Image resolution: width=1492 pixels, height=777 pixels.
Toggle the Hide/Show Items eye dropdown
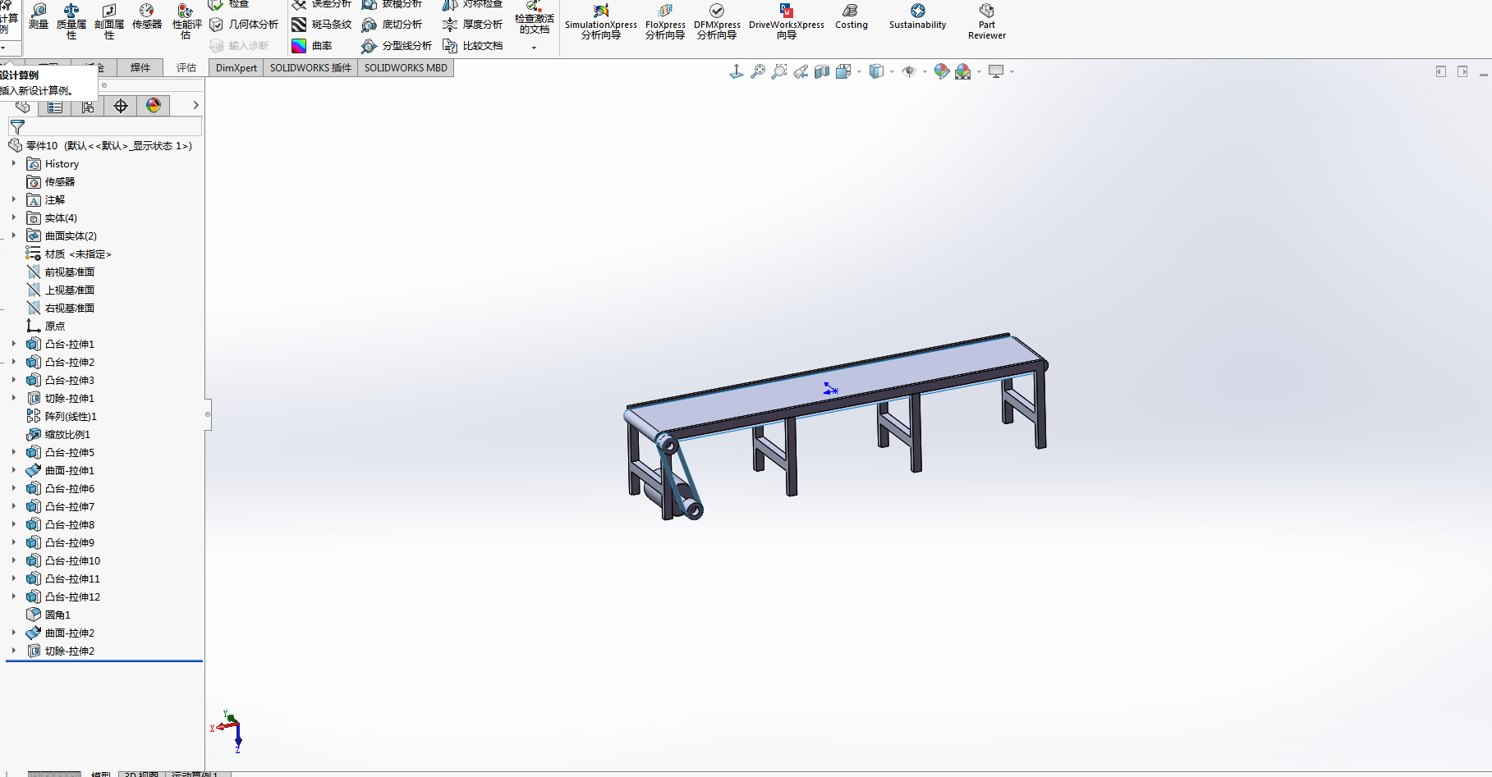[x=925, y=72]
